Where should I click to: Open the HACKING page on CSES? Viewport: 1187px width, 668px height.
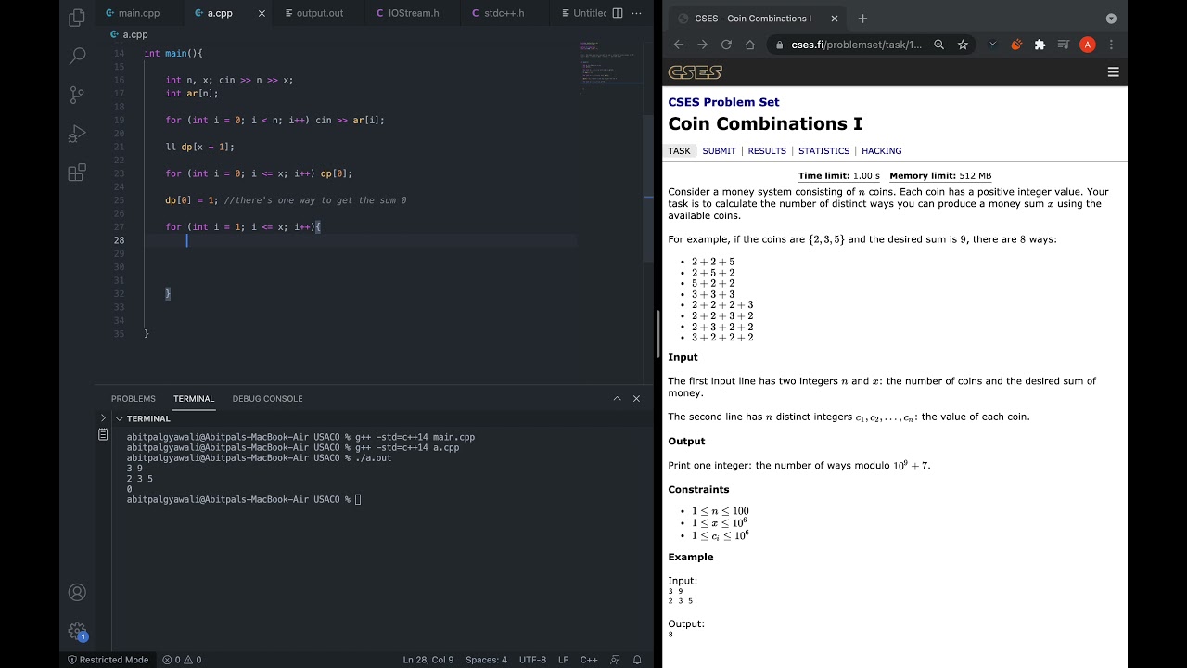[881, 151]
